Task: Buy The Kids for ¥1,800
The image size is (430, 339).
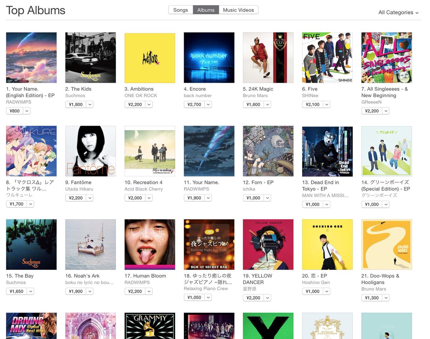Action: tap(75, 105)
